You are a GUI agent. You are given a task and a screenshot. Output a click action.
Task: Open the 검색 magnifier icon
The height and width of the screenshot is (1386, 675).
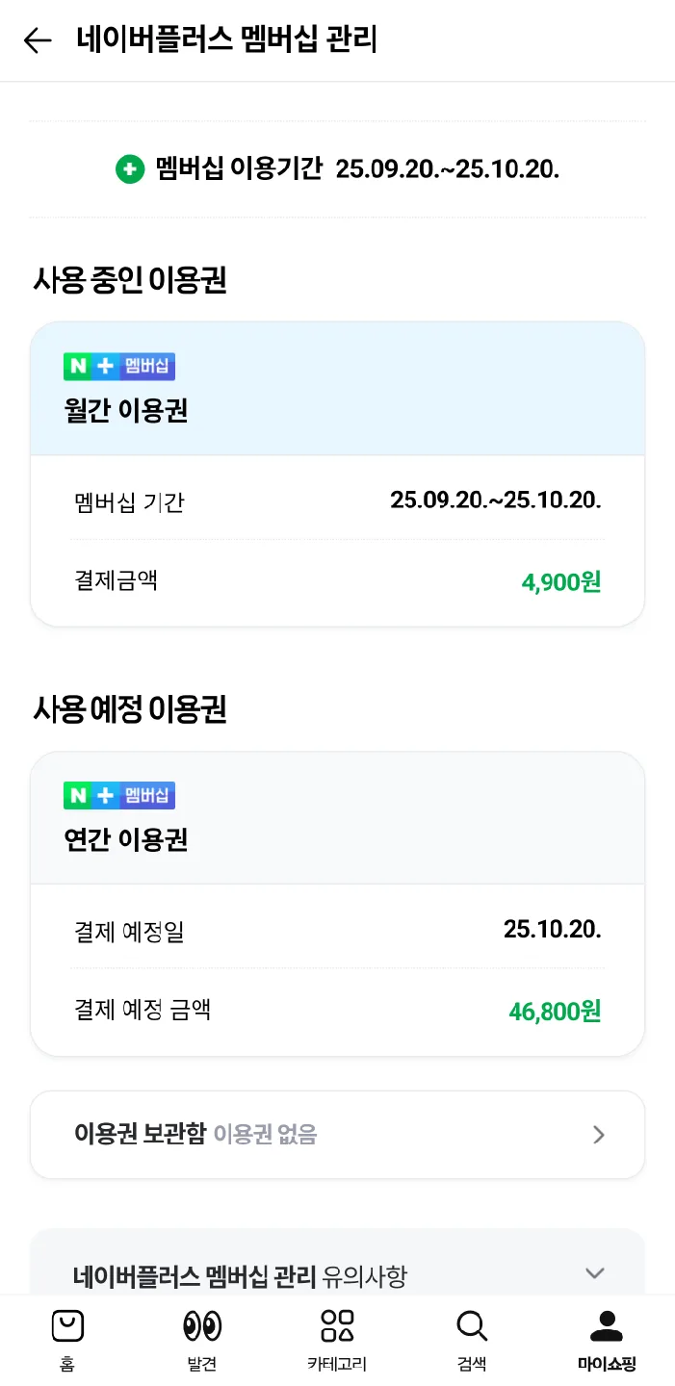[472, 1326]
